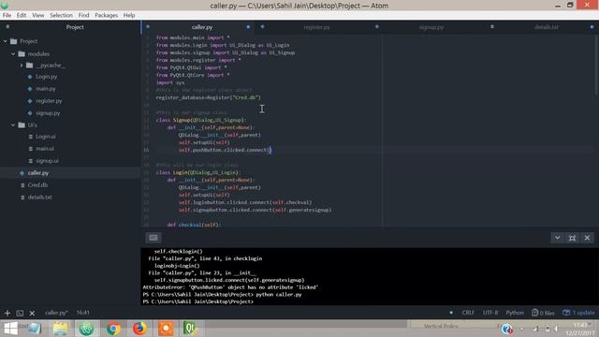The width and height of the screenshot is (599, 337).
Task: Place cursor on register_database code line
Action: click(x=208, y=97)
